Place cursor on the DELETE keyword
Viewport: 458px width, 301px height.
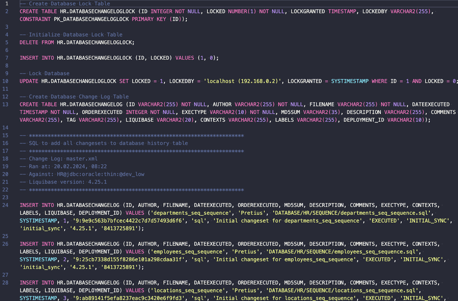pos(29,43)
